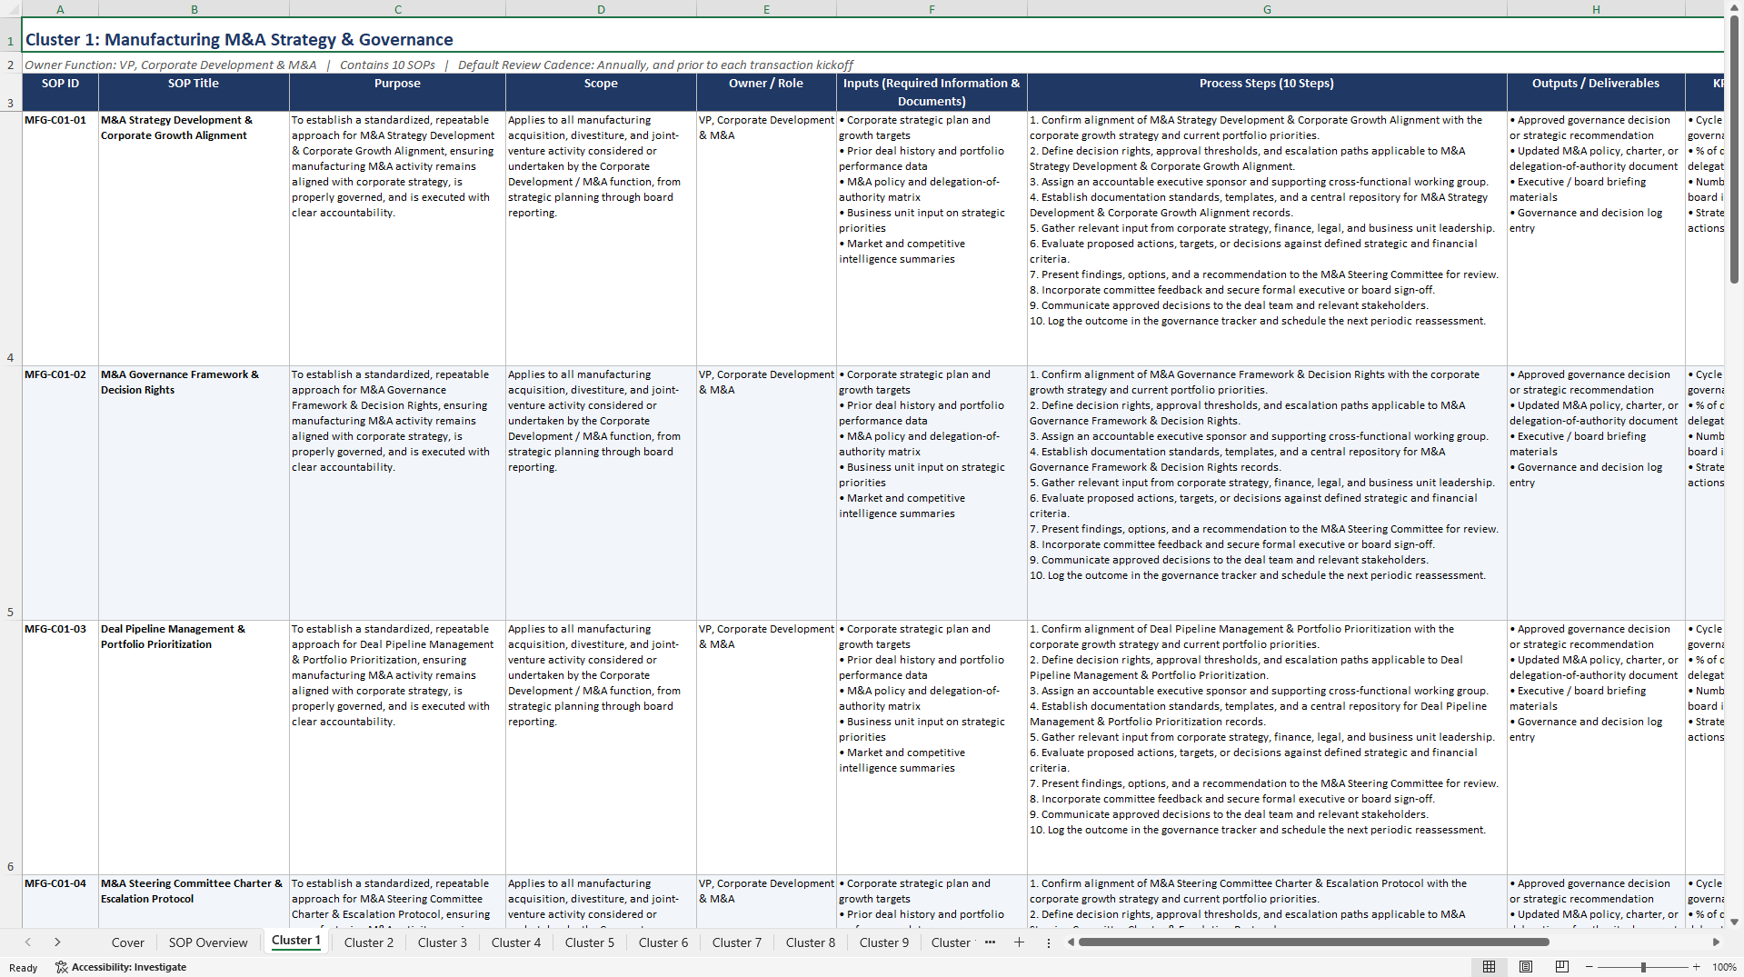Click tab bar options vertical dots
The width and height of the screenshot is (1744, 977).
pyautogui.click(x=1048, y=942)
